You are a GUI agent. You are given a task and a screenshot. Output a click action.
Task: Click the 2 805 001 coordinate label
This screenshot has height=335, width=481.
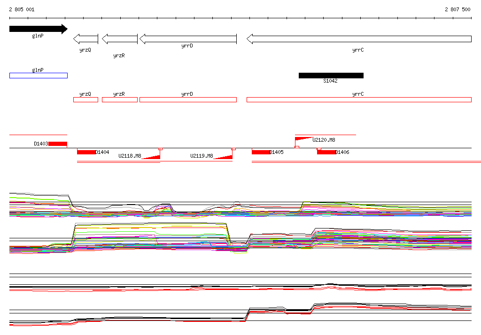click(22, 9)
